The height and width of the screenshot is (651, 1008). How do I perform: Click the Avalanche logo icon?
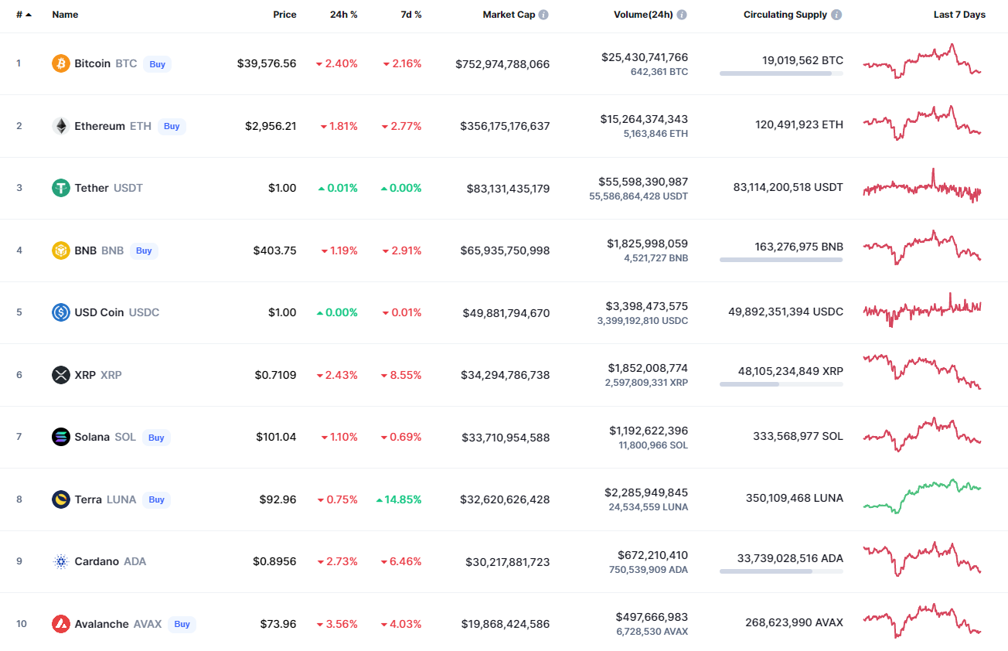[61, 624]
